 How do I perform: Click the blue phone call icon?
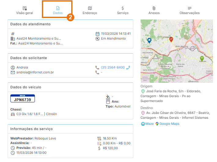point(128,68)
